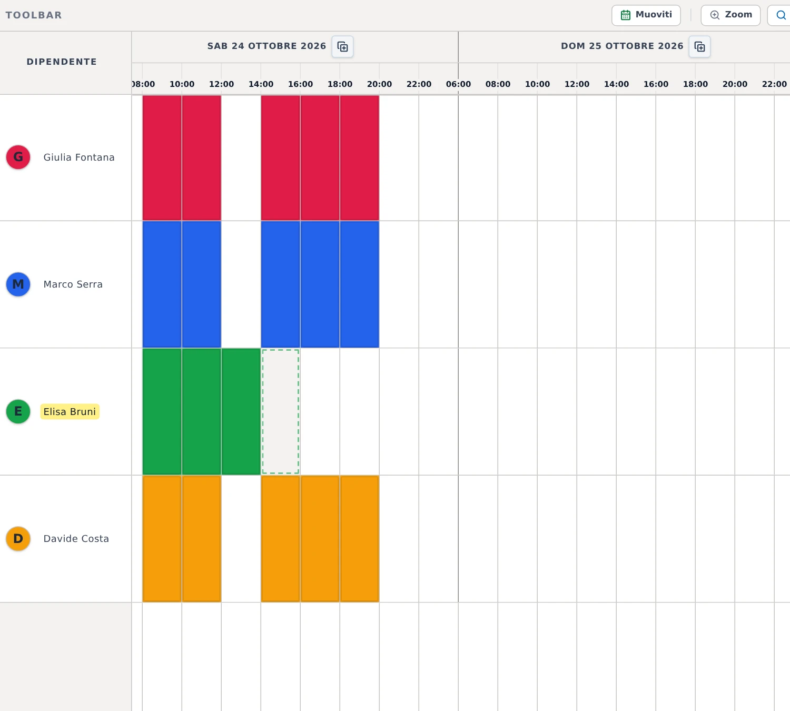Click the magnifier icon on the Zoom button
This screenshot has width=790, height=711.
[715, 15]
